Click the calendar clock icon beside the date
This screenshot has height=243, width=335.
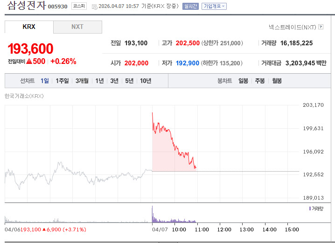(94, 7)
